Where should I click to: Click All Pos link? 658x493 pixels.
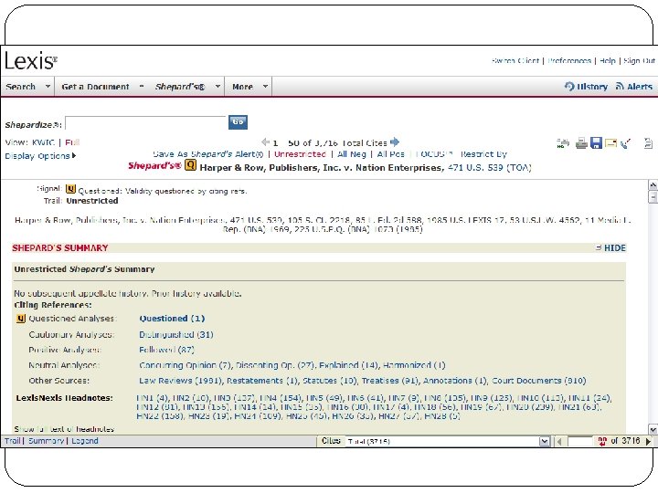391,154
